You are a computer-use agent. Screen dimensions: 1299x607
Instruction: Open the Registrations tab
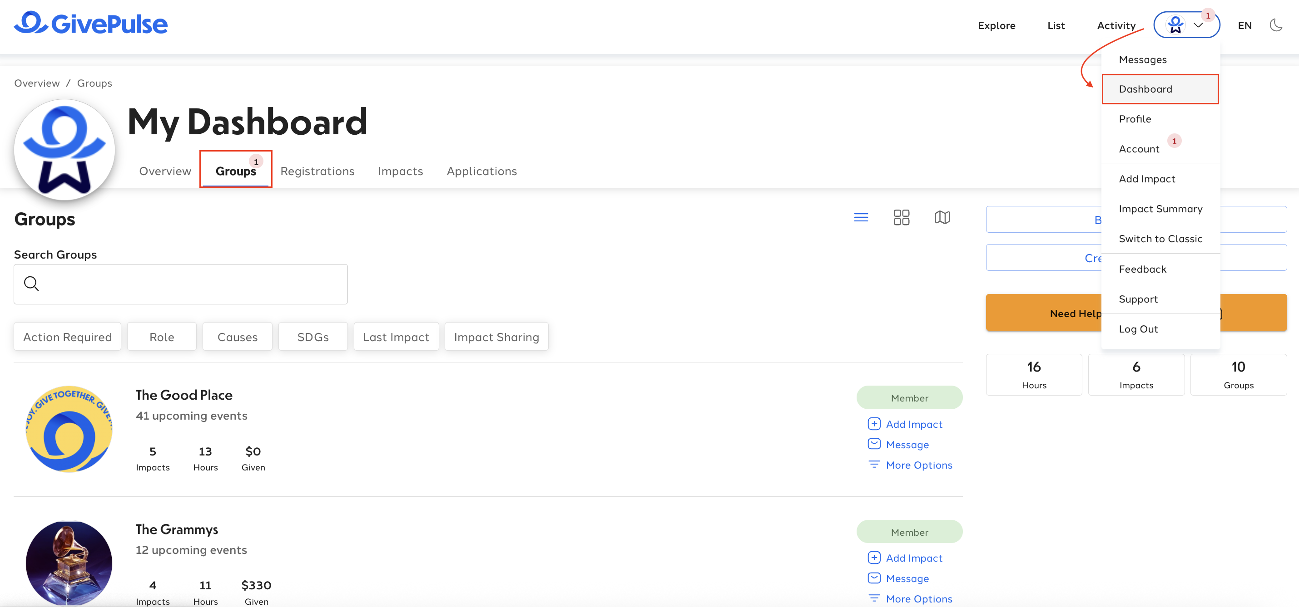pos(317,171)
